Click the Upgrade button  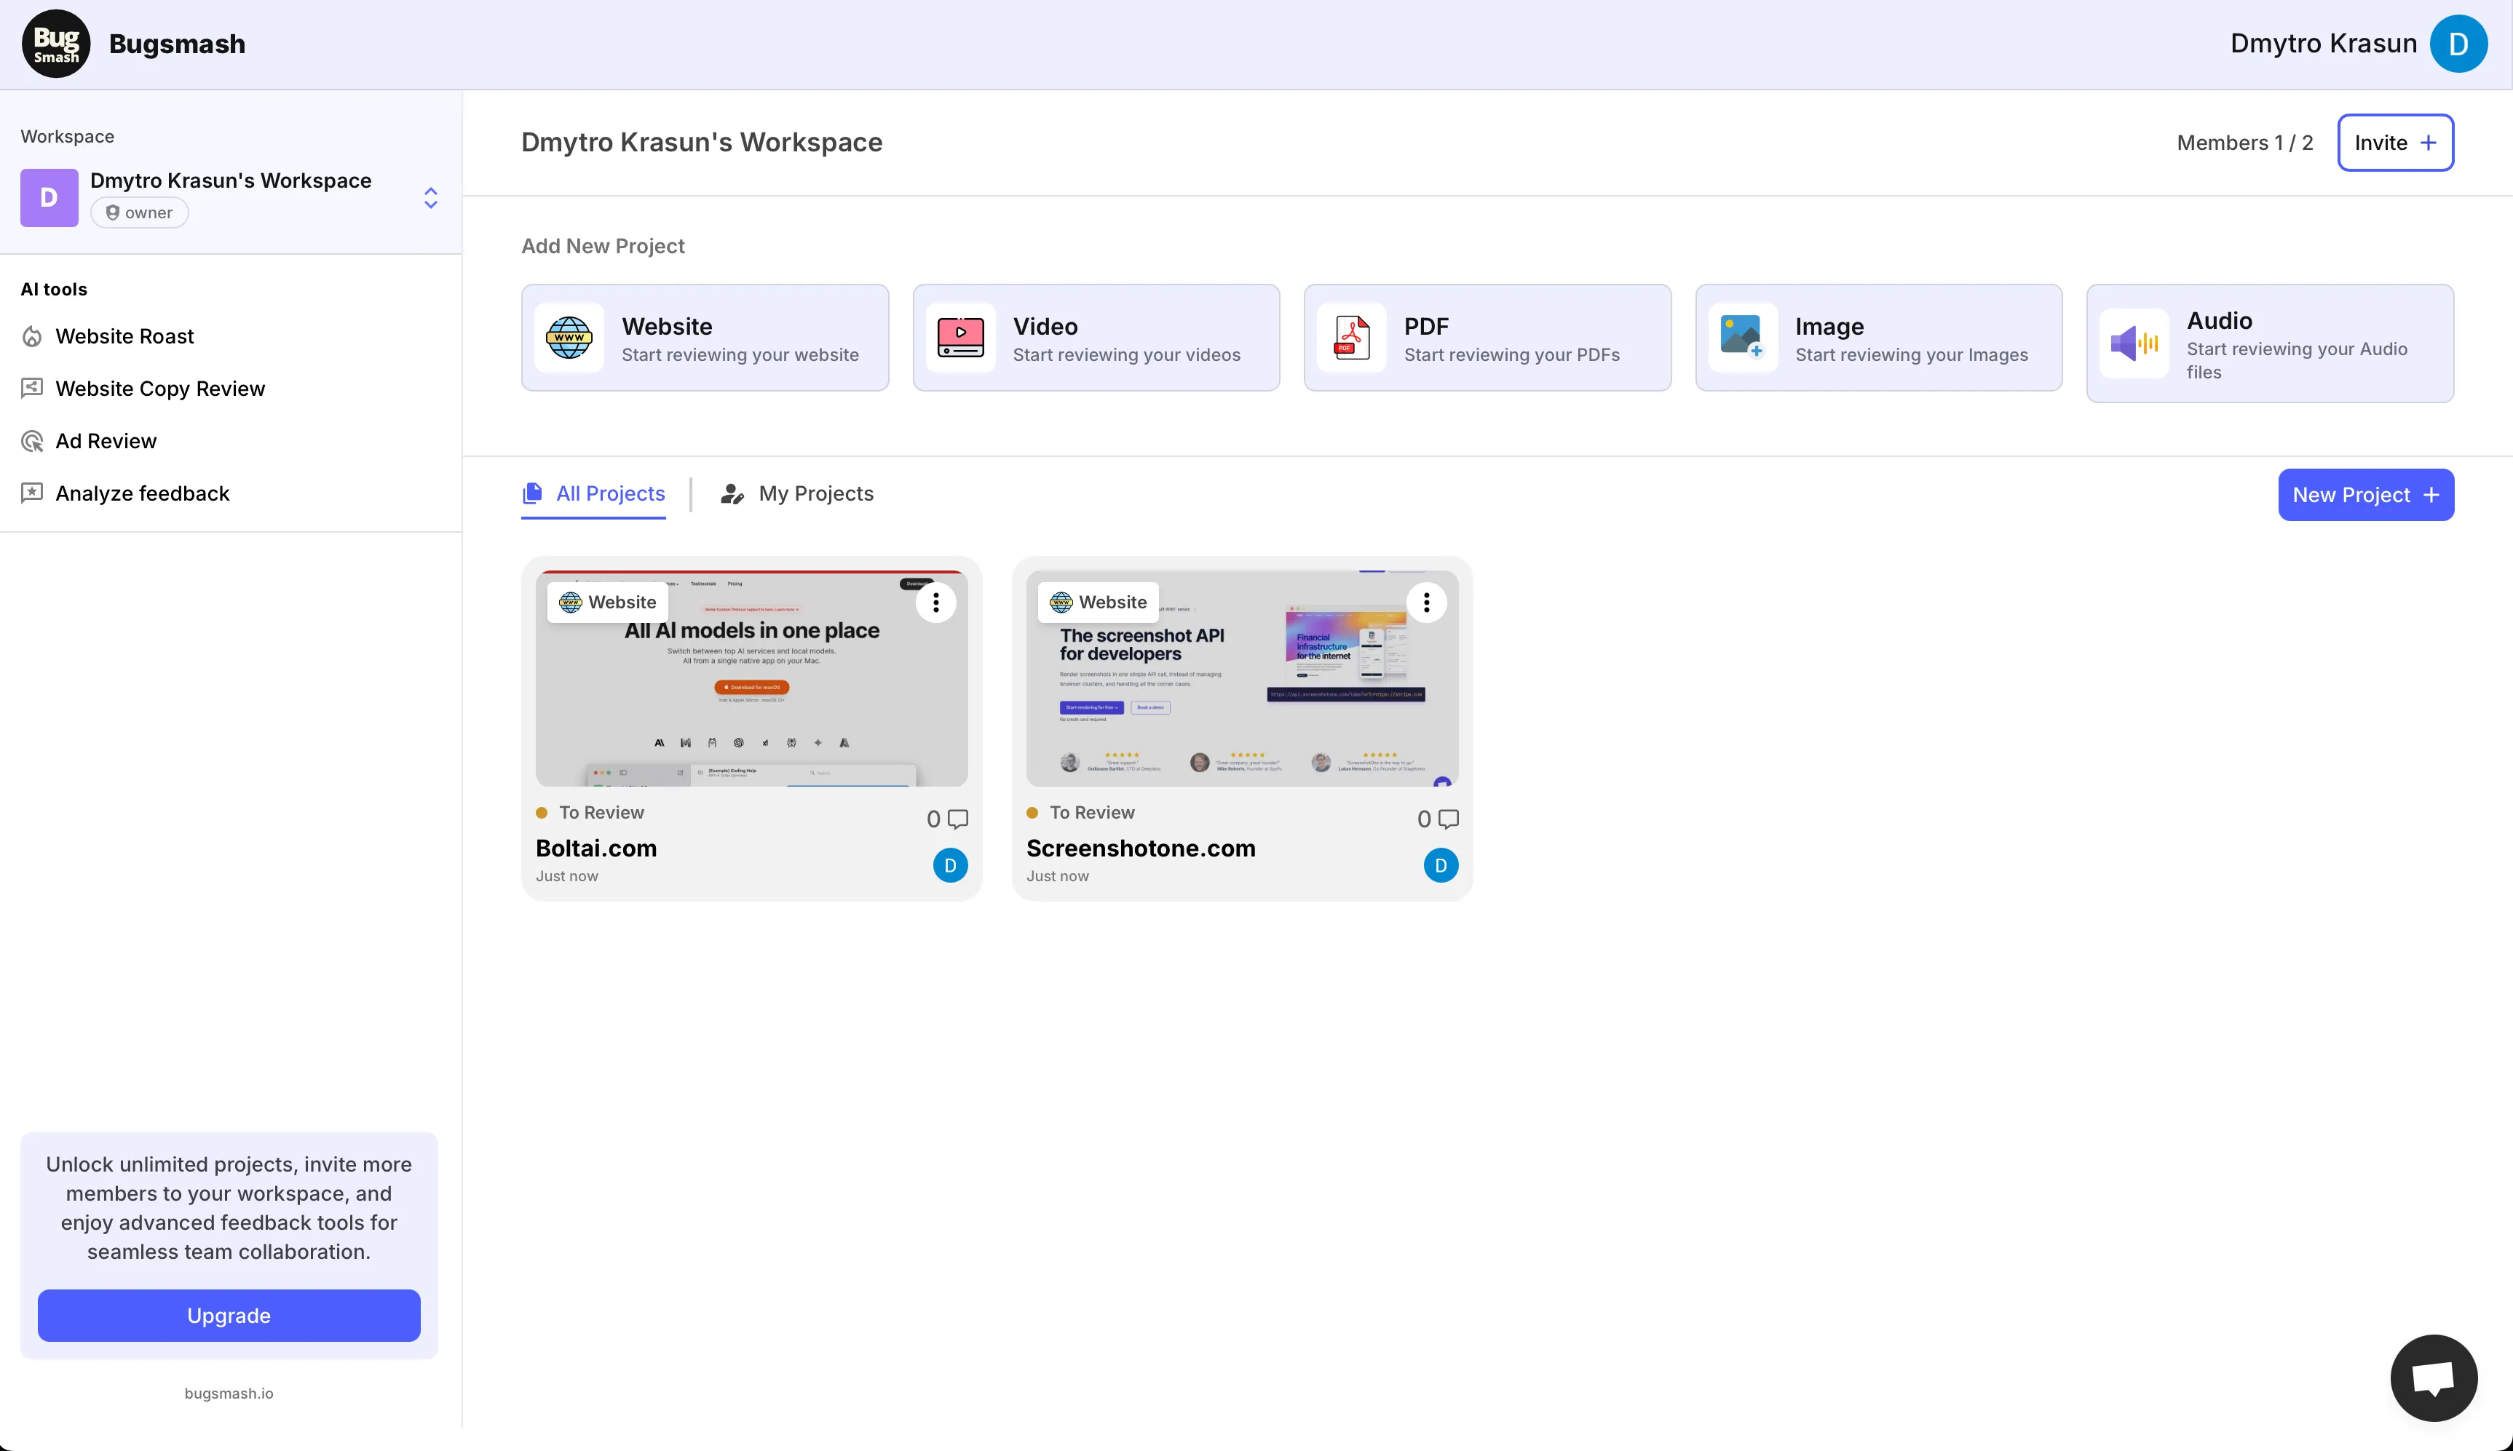(229, 1314)
